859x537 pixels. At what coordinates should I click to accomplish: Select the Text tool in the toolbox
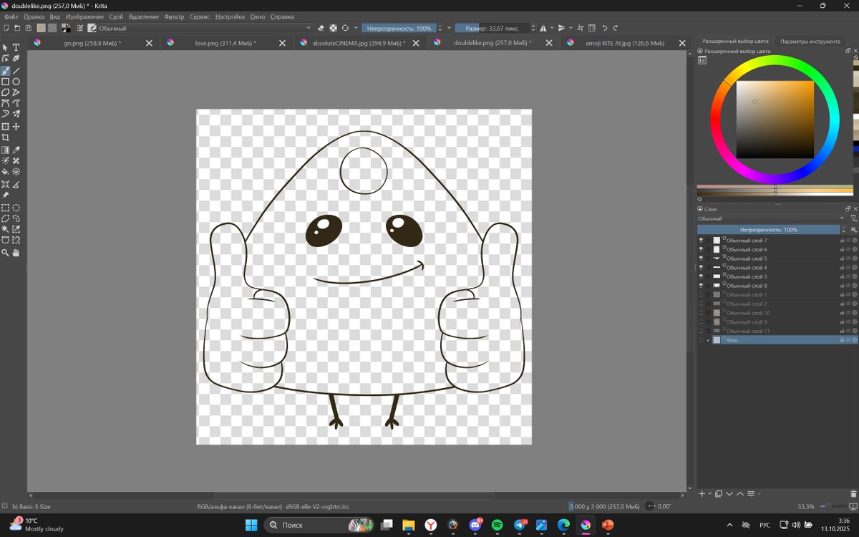pyautogui.click(x=16, y=47)
